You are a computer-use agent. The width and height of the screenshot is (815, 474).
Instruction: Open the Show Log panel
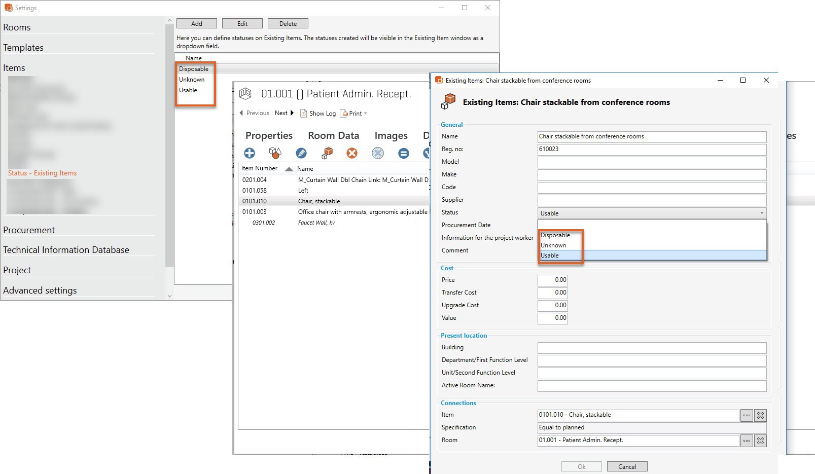click(317, 113)
